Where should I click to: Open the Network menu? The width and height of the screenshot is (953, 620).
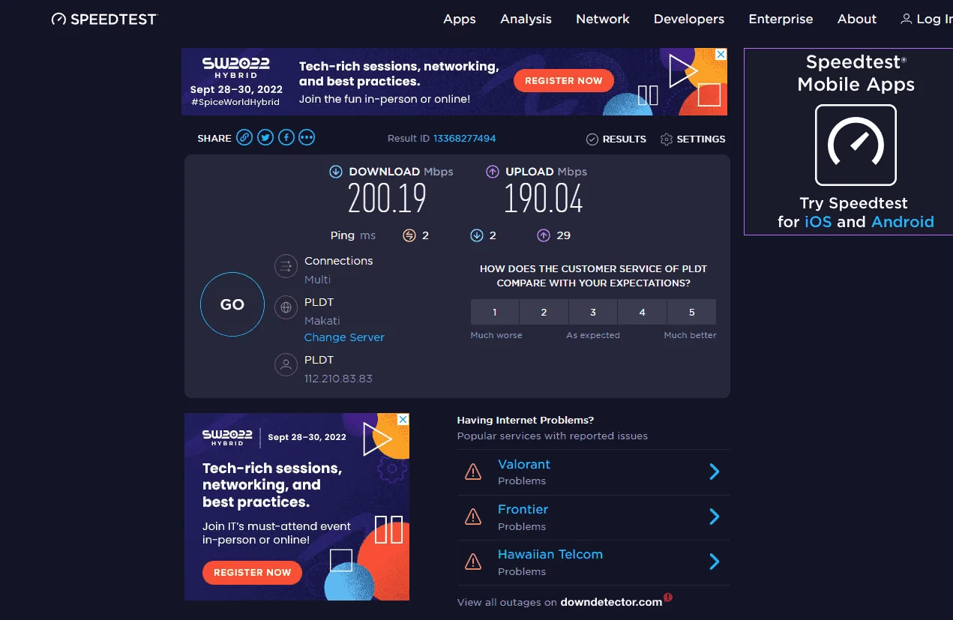click(603, 19)
